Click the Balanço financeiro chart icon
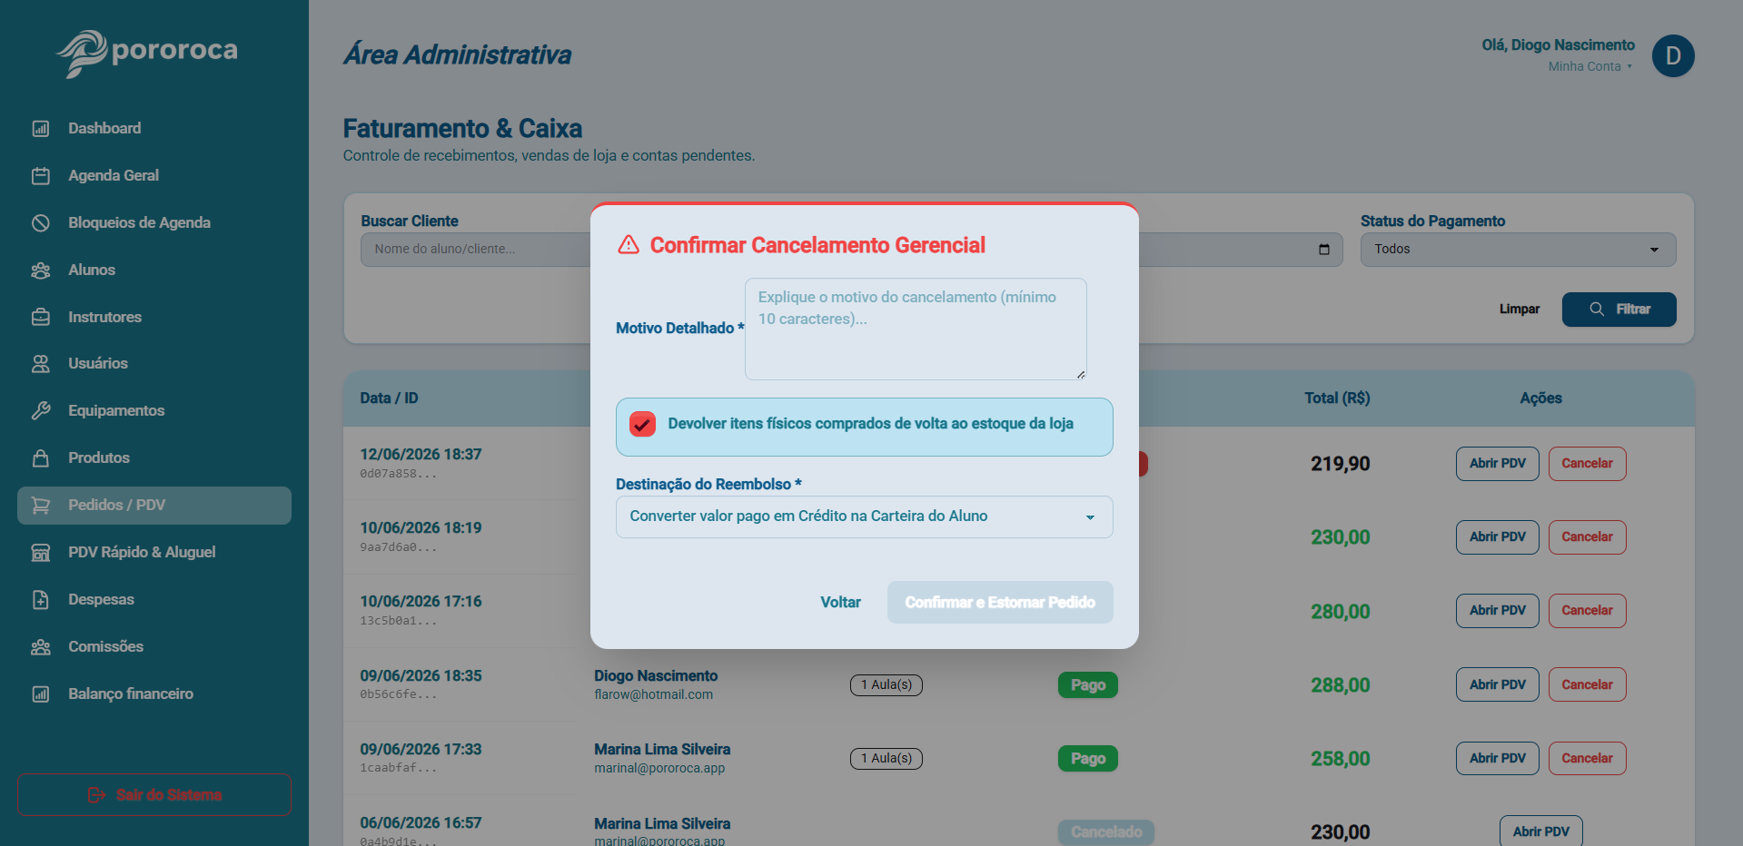The width and height of the screenshot is (1743, 846). point(41,694)
